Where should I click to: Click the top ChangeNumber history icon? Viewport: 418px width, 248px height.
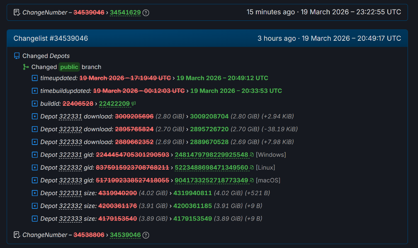pos(17,13)
